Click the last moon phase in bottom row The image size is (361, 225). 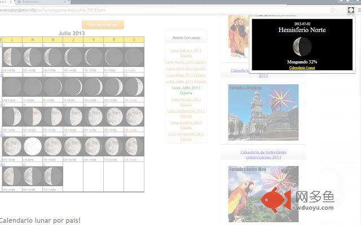coord(52,176)
